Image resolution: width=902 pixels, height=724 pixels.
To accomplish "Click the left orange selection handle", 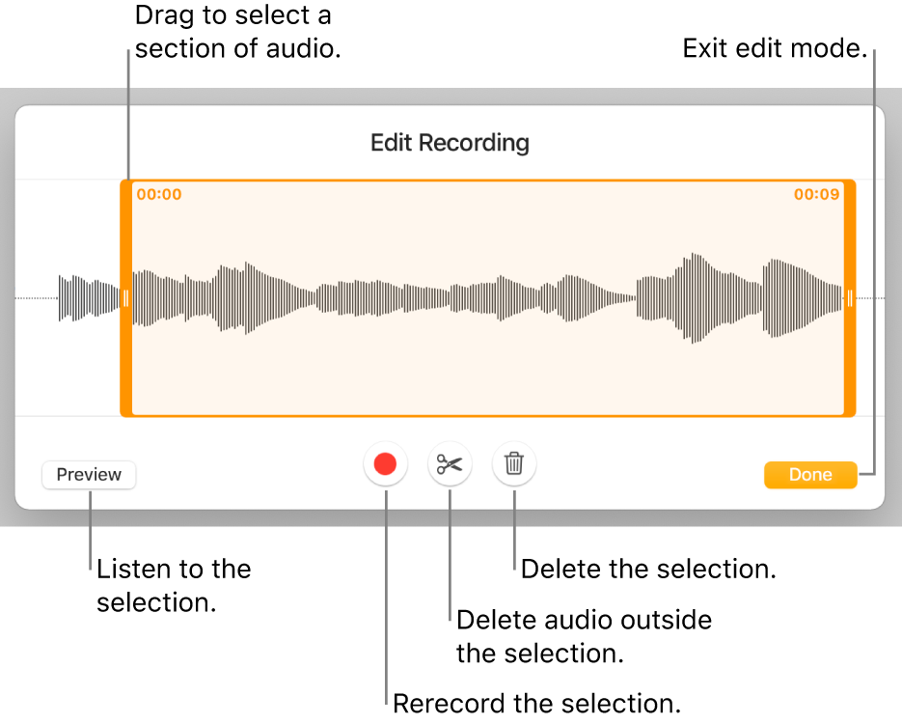I will click(125, 298).
